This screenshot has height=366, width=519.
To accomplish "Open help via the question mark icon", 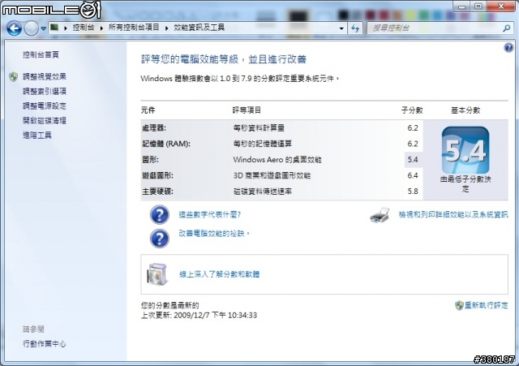I will (508, 48).
